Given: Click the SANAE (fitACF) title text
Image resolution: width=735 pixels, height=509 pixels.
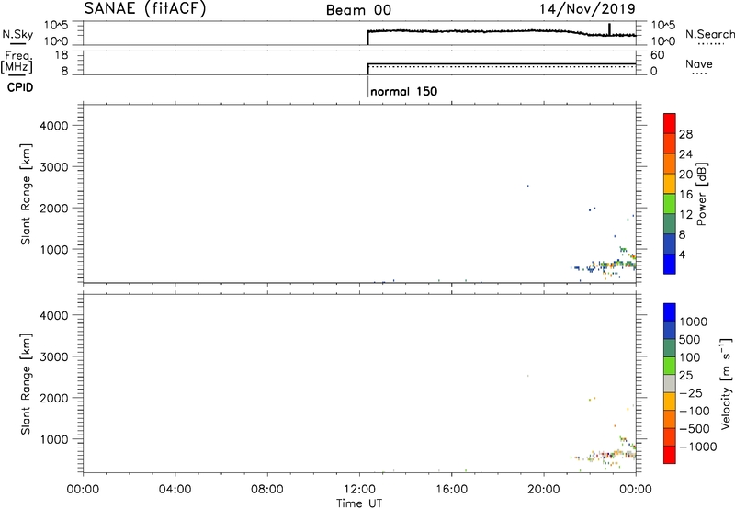Looking at the screenshot, I should [x=145, y=8].
